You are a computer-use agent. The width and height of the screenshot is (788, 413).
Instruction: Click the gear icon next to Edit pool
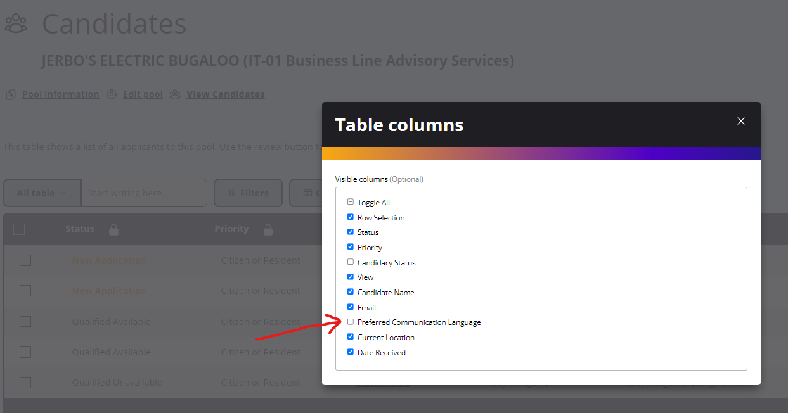coord(112,94)
